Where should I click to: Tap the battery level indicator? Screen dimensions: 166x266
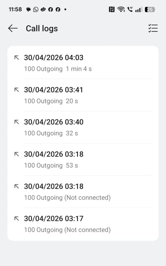tap(150, 10)
